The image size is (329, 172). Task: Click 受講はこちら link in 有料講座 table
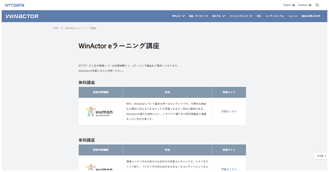pyautogui.click(x=229, y=169)
